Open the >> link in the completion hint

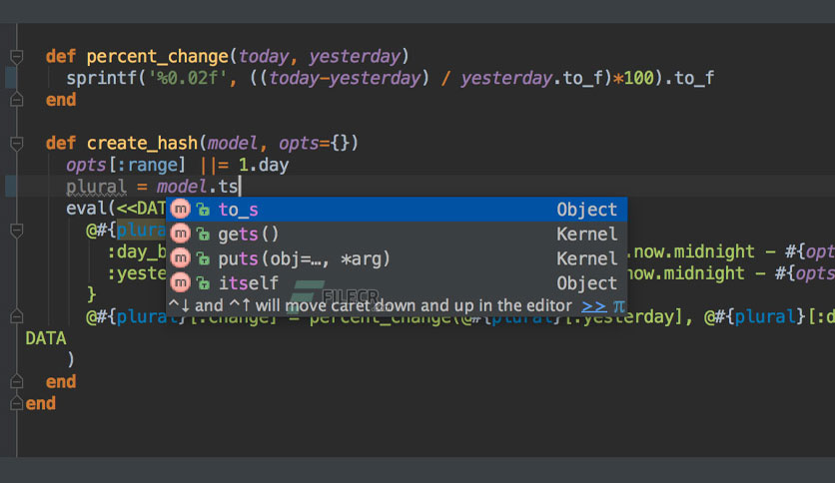coord(593,306)
